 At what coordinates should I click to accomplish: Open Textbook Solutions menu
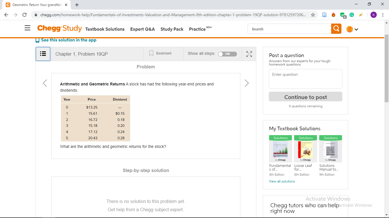point(105,29)
